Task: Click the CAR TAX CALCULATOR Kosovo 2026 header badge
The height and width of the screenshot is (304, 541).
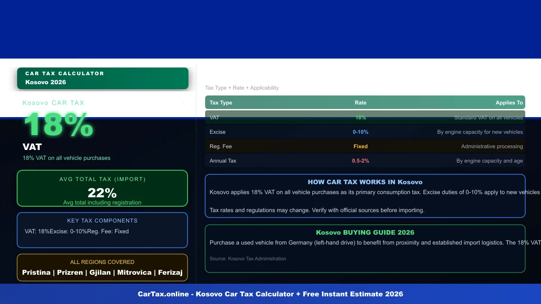Action: pos(103,78)
